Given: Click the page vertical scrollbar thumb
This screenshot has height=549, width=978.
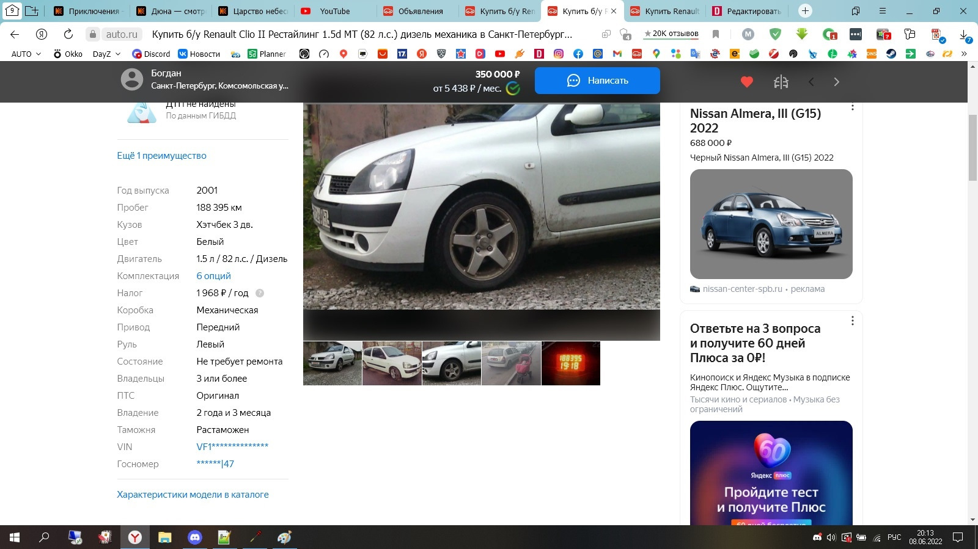Looking at the screenshot, I should [972, 147].
